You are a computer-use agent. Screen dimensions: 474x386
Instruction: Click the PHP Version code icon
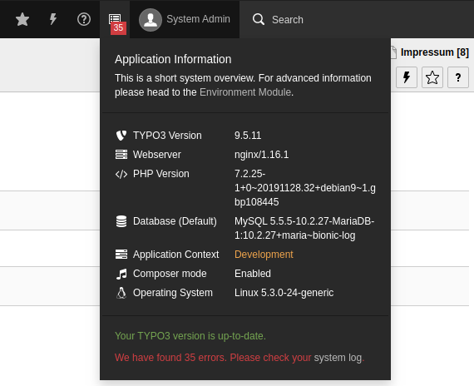pyautogui.click(x=121, y=174)
